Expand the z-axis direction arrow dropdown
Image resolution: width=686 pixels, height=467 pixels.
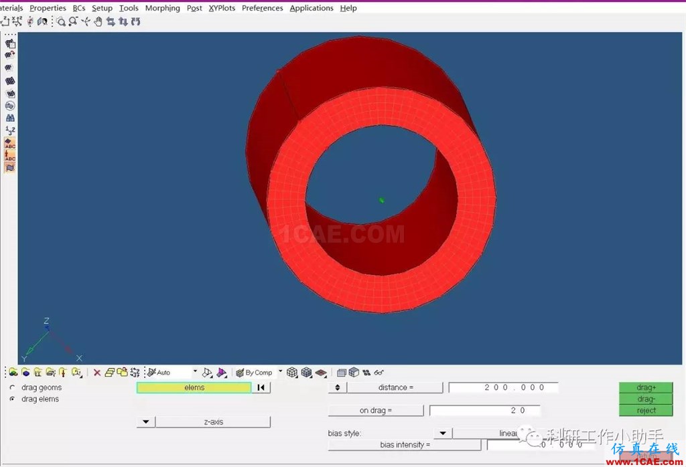click(146, 422)
